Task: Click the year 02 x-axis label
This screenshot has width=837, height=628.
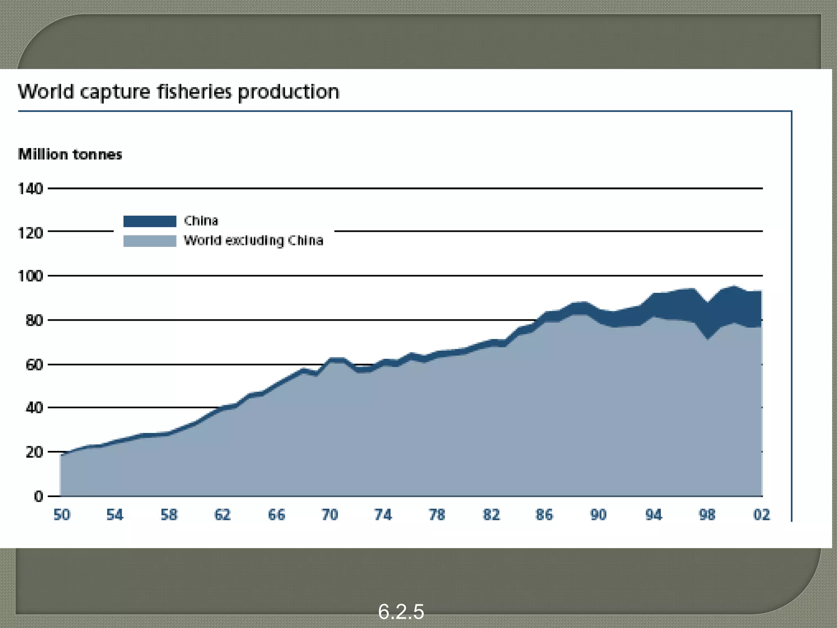Action: 761,515
